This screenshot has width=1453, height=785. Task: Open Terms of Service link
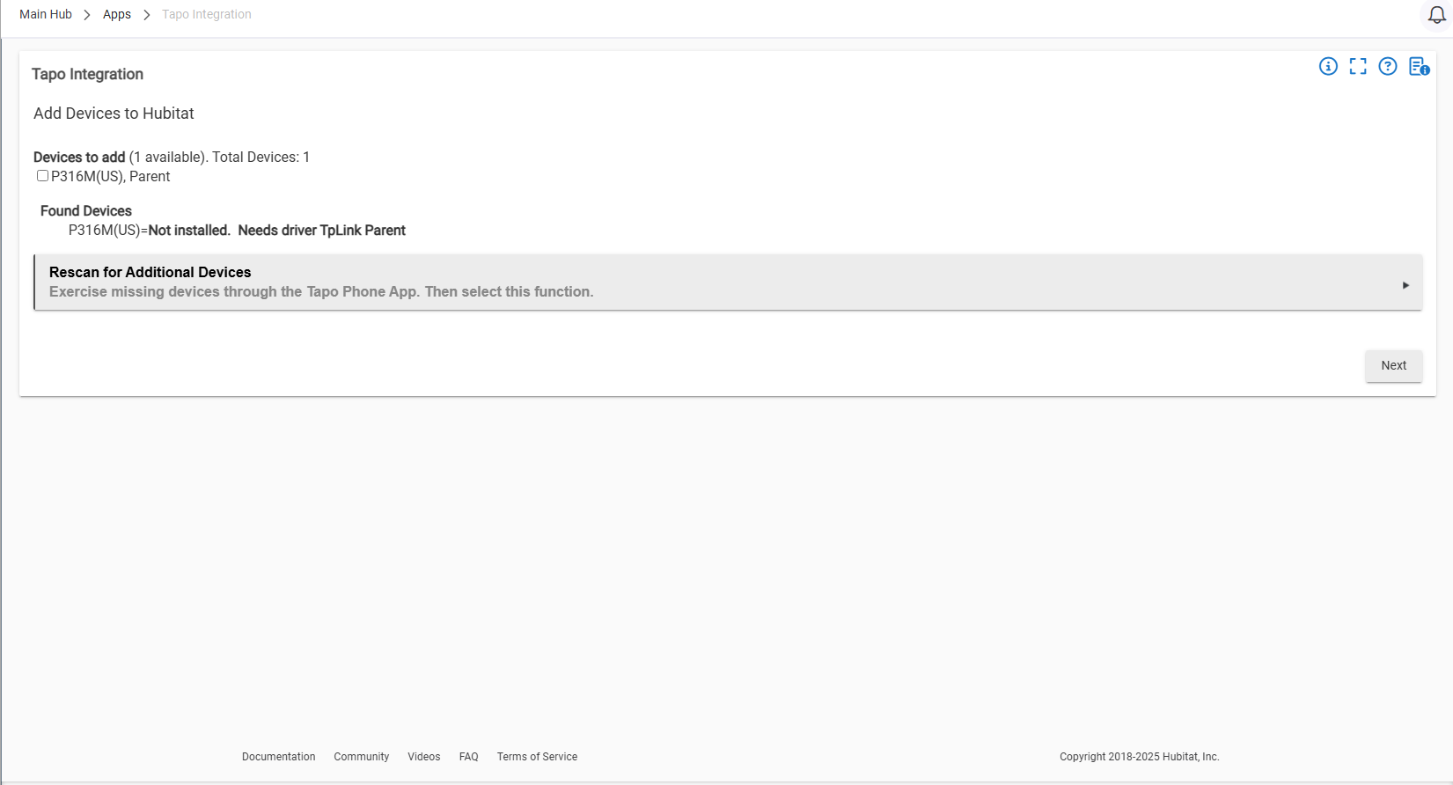[x=537, y=757]
